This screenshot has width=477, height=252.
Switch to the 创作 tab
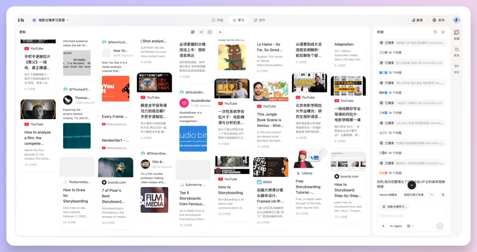click(259, 20)
